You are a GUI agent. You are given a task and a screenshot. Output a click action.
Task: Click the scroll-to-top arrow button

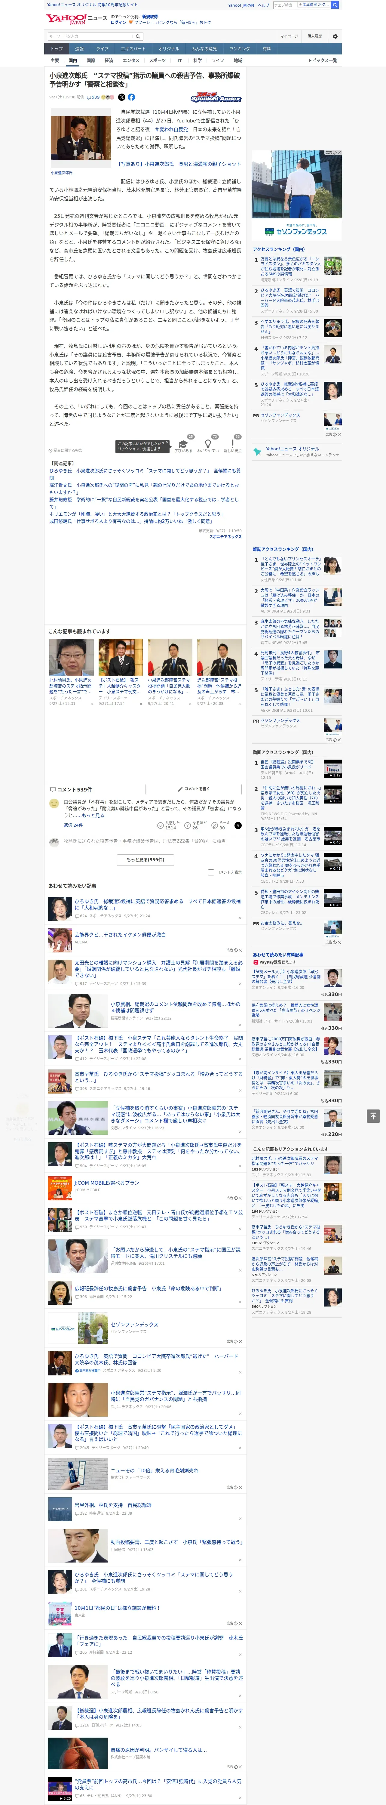[x=373, y=1115]
